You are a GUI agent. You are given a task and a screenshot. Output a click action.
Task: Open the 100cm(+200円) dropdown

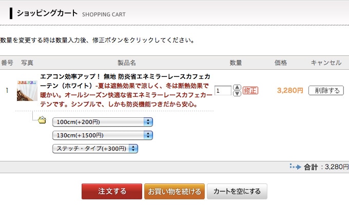(x=103, y=122)
